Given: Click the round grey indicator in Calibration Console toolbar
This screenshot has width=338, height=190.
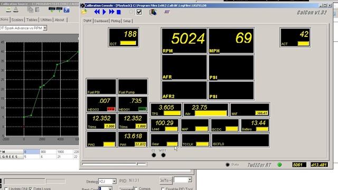Looking at the screenshot, I should 131,12.
